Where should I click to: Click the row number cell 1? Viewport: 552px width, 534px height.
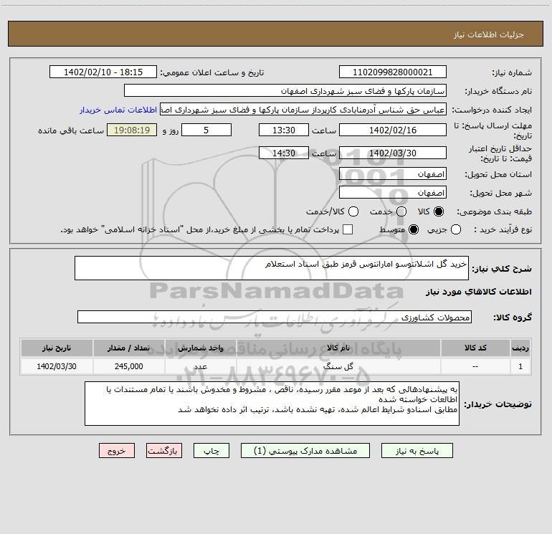(x=520, y=366)
